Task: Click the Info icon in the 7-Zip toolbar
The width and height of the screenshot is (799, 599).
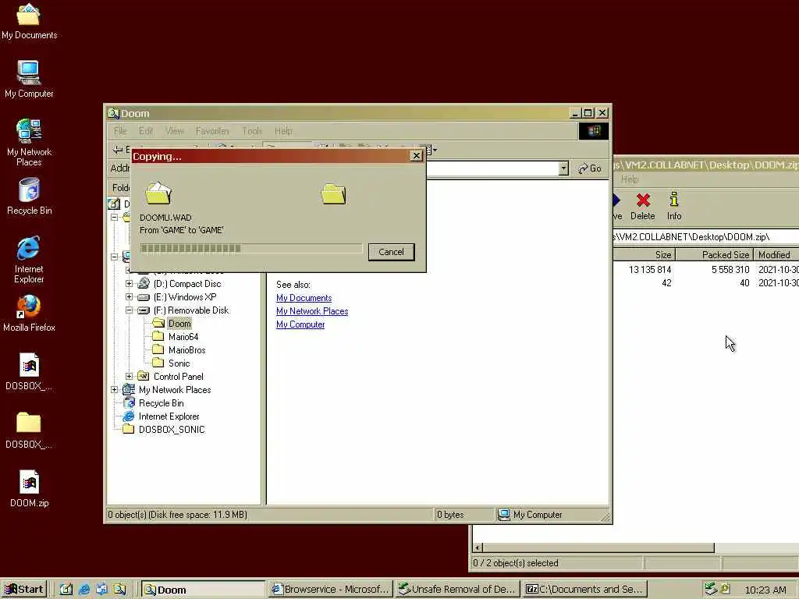Action: (673, 206)
